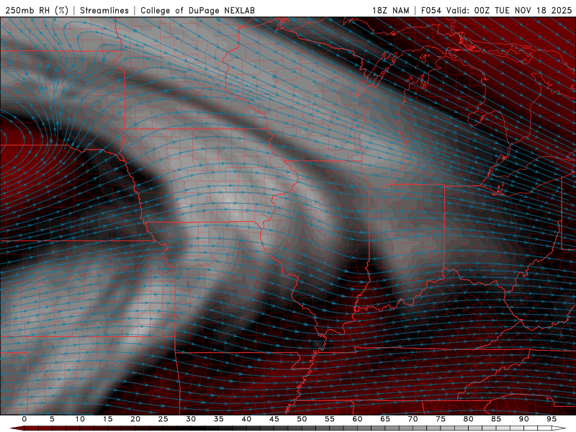This screenshot has width=576, height=432.
Task: Click the "F054" forecast hour text
Action: click(x=431, y=10)
